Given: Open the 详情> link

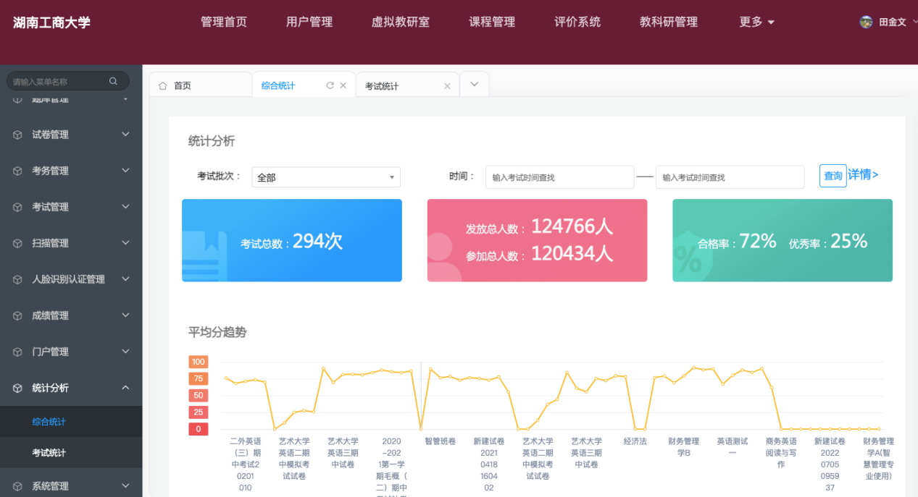Looking at the screenshot, I should pos(864,174).
